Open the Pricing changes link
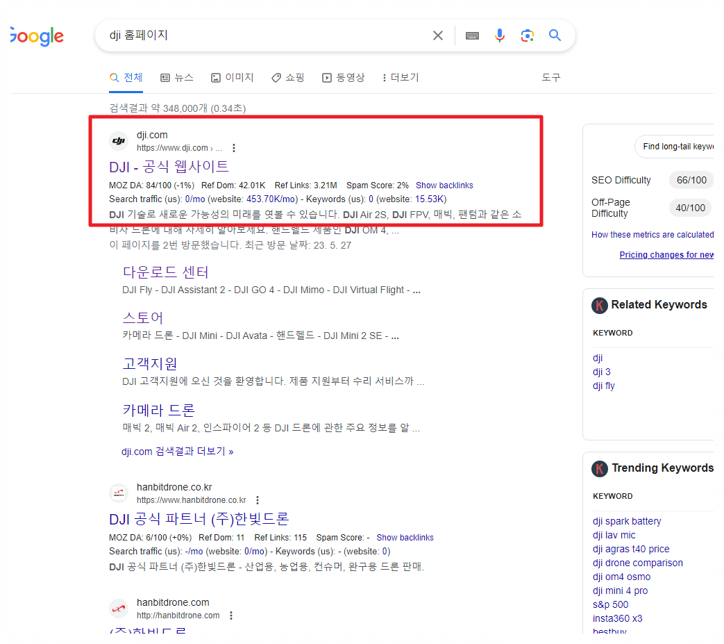724x644 pixels. click(x=666, y=254)
